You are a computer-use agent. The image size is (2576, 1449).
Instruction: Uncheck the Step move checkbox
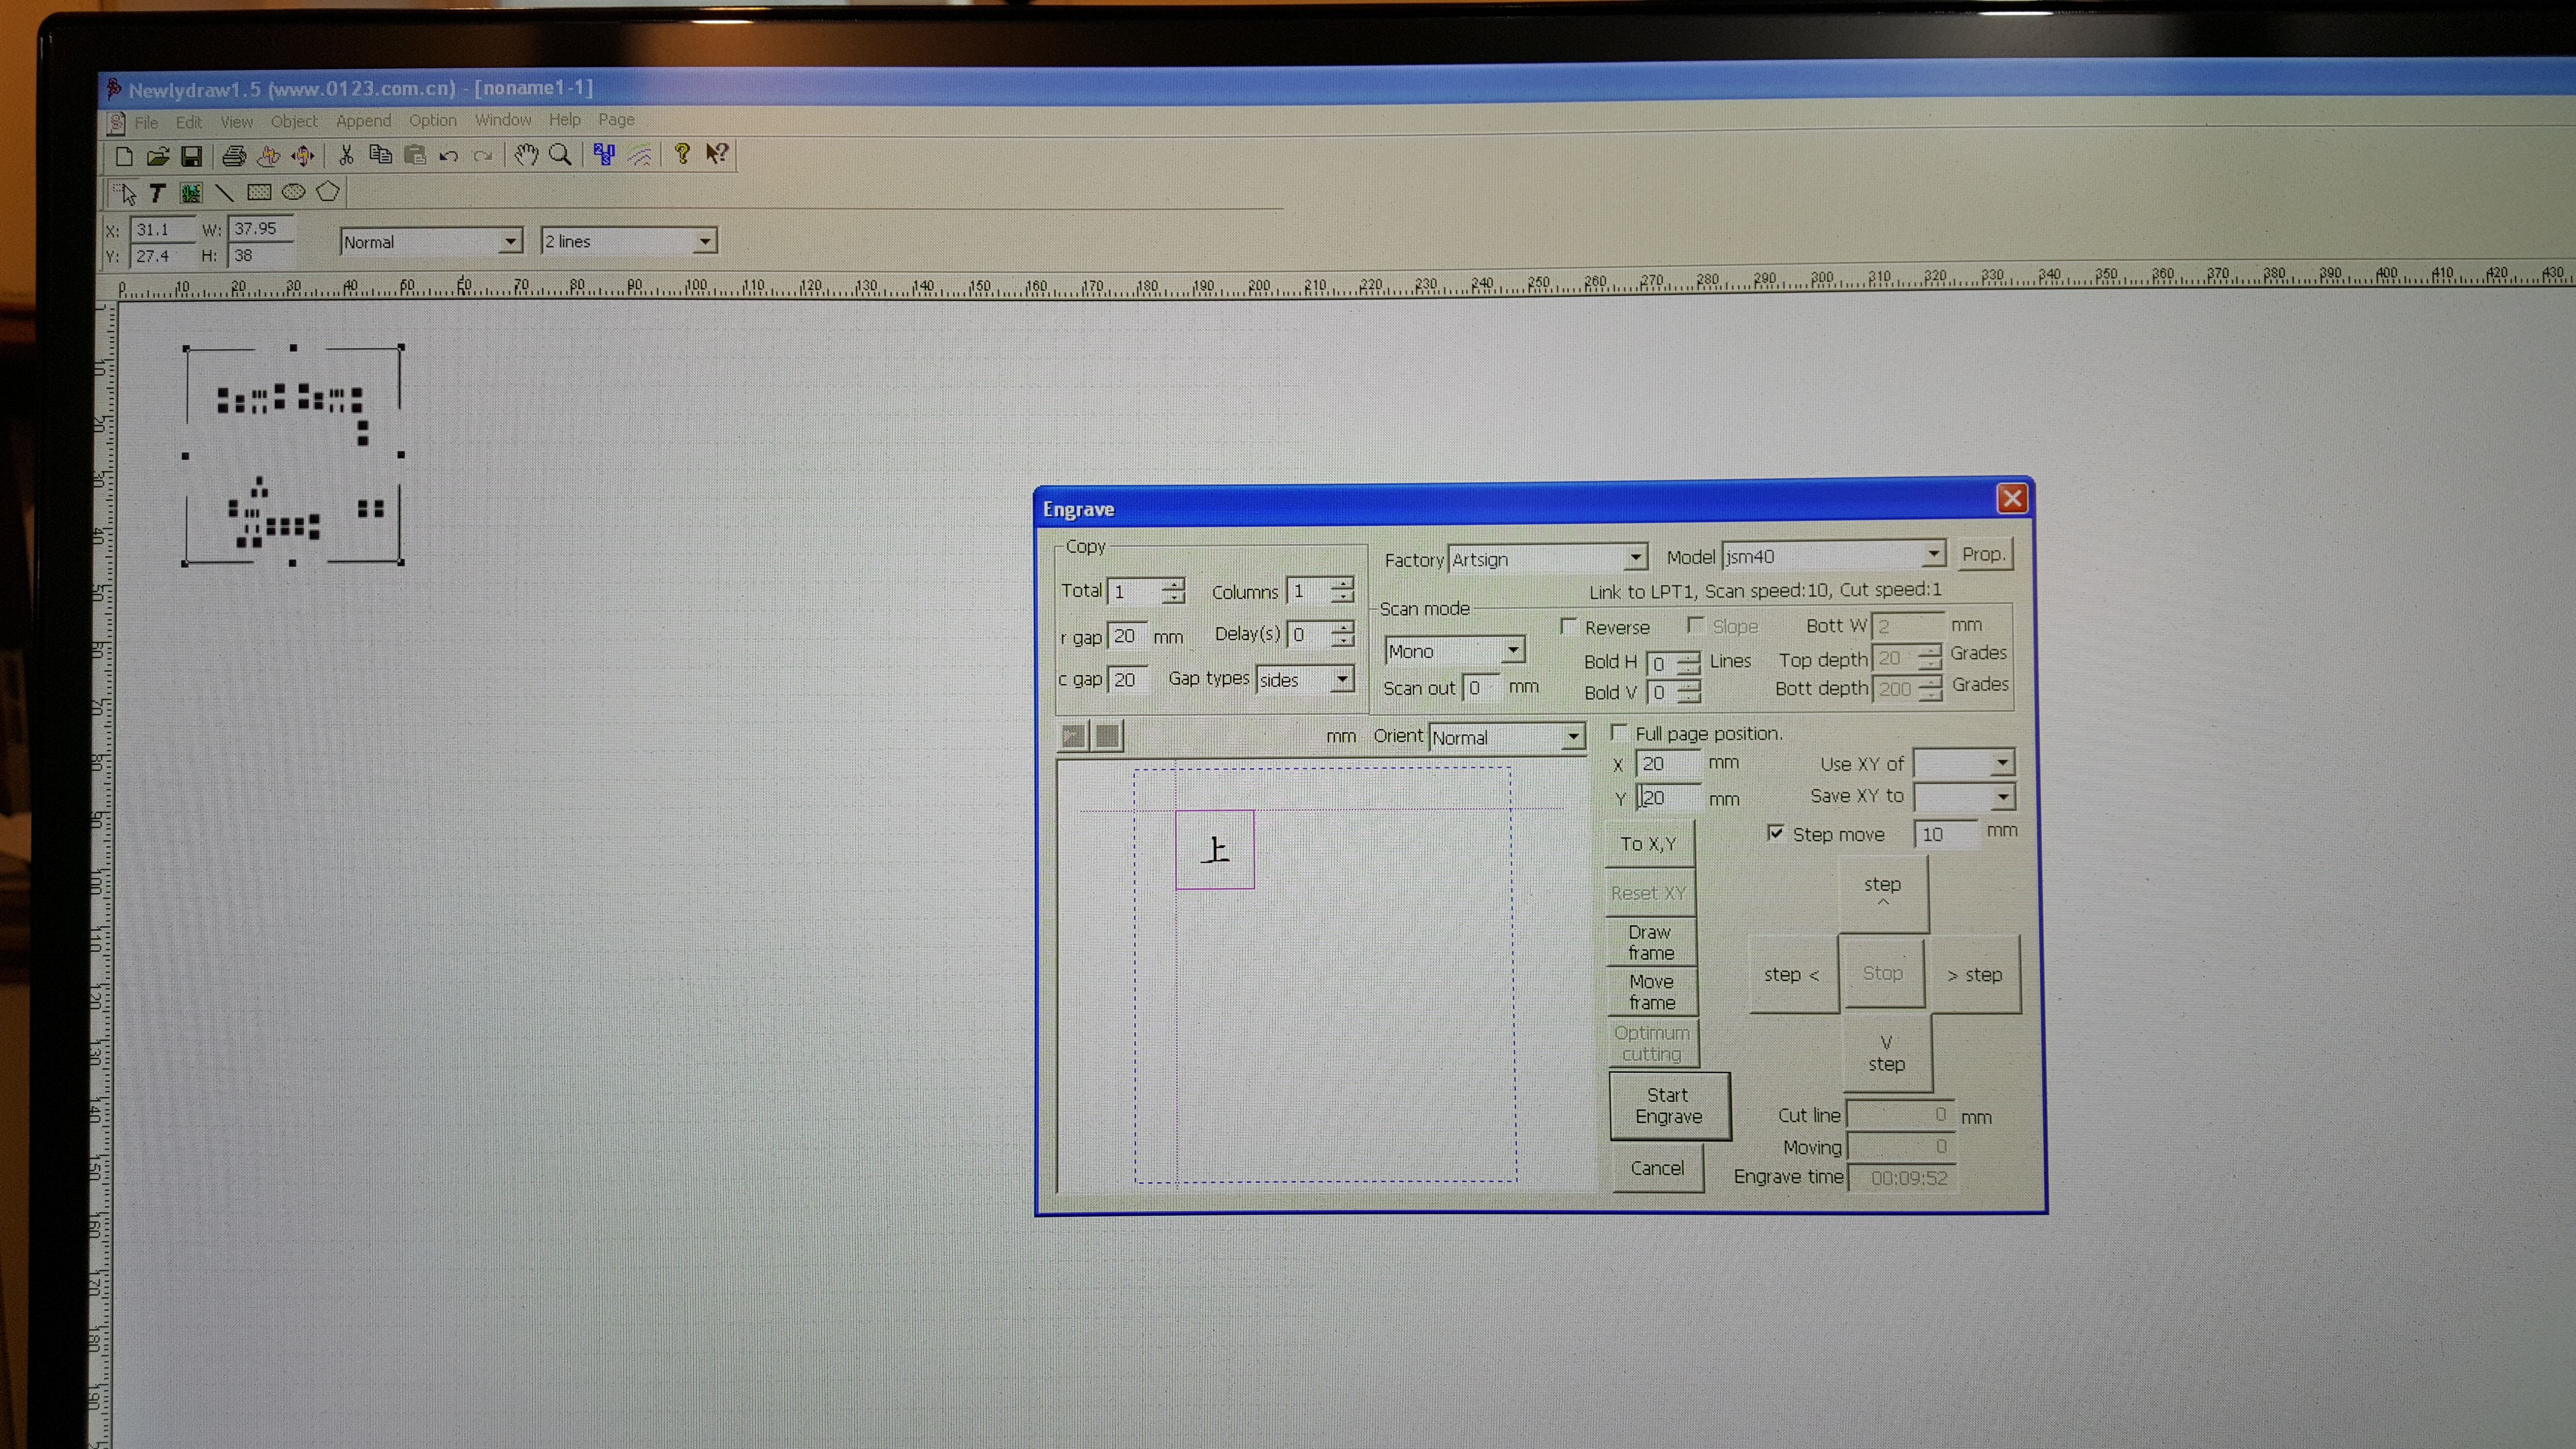coord(1775,833)
